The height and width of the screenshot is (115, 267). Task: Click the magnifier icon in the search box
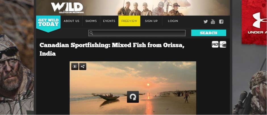(x=91, y=33)
